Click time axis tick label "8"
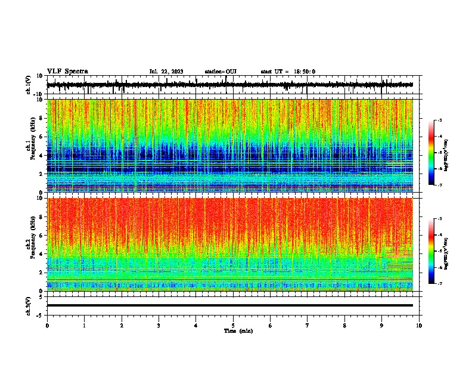 coord(344,326)
